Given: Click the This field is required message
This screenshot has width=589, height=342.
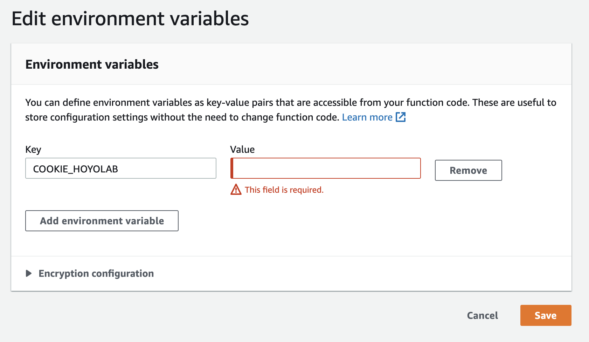Looking at the screenshot, I should click(284, 190).
